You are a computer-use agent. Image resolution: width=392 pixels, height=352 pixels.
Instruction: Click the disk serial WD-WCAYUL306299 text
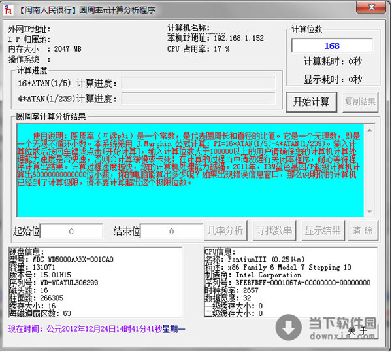(69, 283)
